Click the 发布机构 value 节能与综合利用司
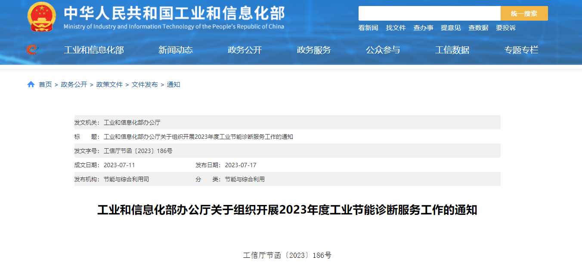 pos(127,179)
